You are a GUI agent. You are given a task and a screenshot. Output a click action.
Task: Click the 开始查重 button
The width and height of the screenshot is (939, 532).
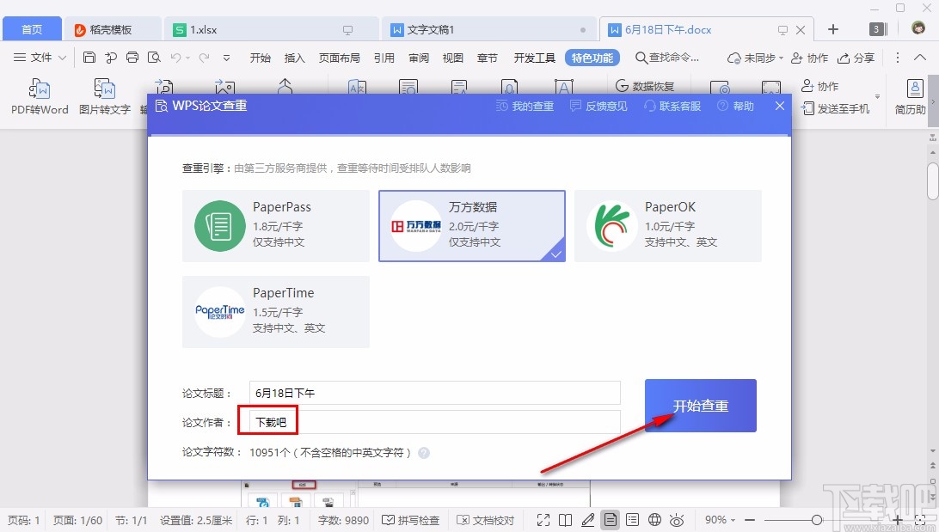click(x=700, y=406)
